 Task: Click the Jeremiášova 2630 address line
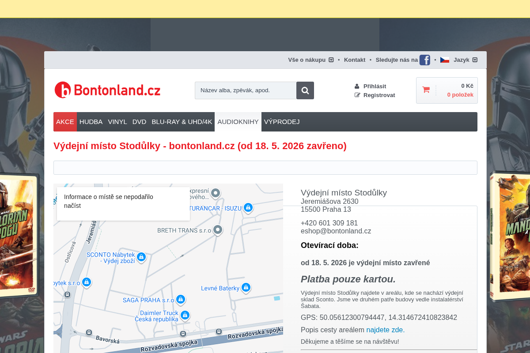[329, 202]
